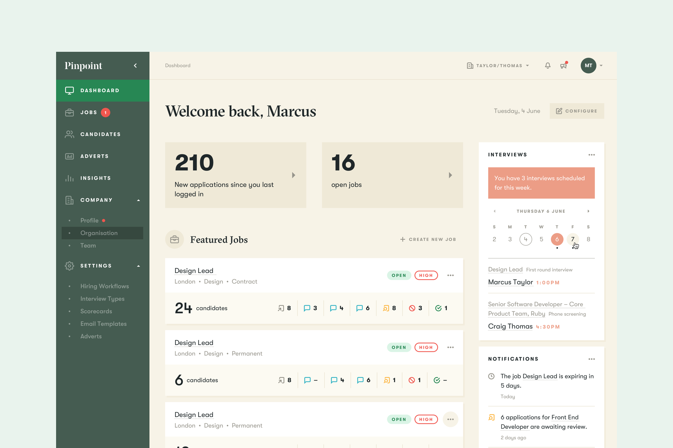Collapse the Company section in sidebar
Screen dimensions: 673x448
138,200
